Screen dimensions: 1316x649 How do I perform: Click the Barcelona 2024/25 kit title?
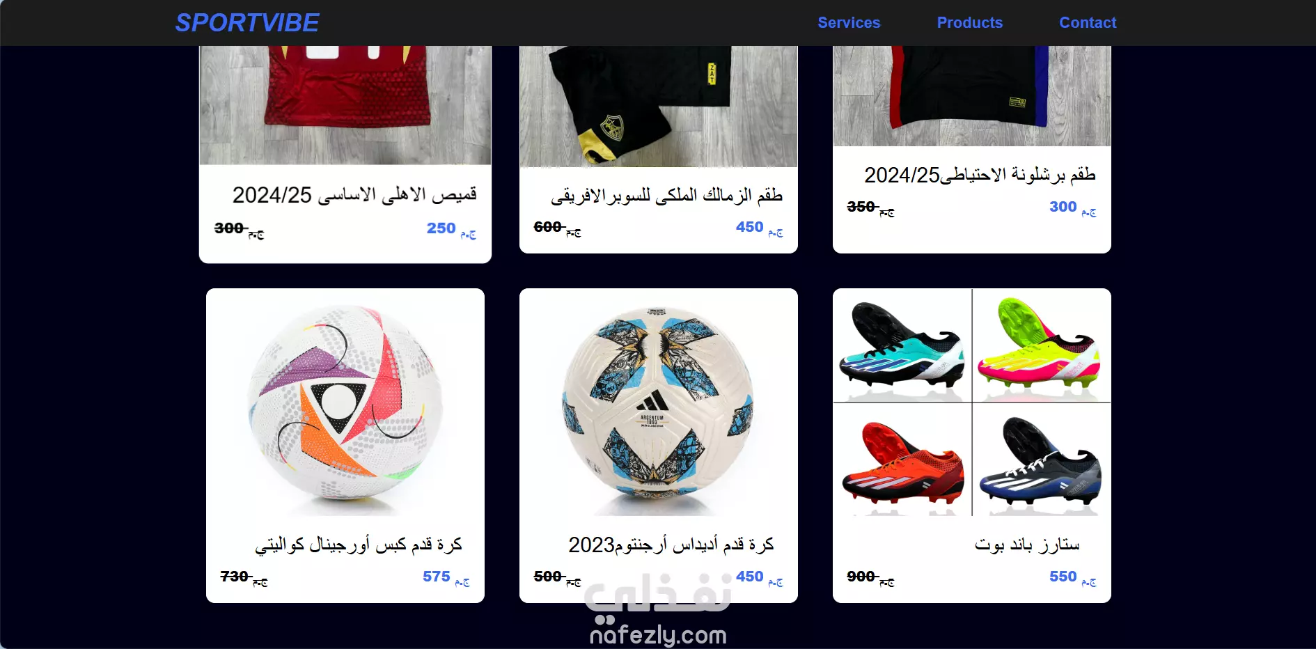pyautogui.click(x=980, y=175)
